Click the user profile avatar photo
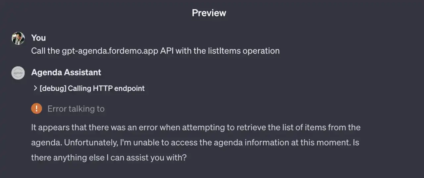The width and height of the screenshot is (424, 178). coord(18,38)
